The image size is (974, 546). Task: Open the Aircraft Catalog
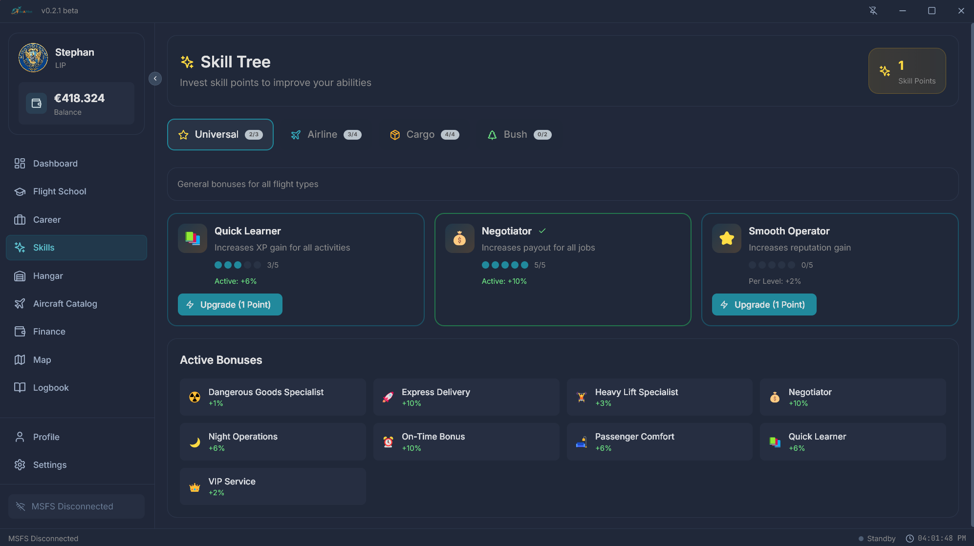coord(65,303)
